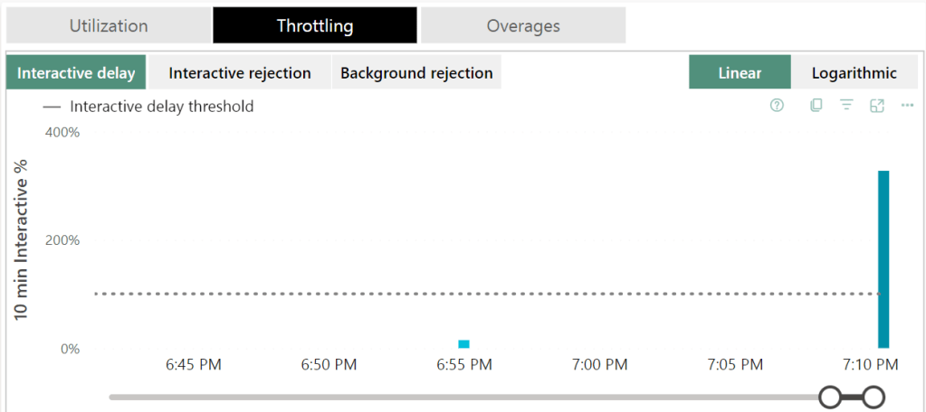Switch to the Background rejection chart
This screenshot has width=926, height=412.
pyautogui.click(x=416, y=73)
